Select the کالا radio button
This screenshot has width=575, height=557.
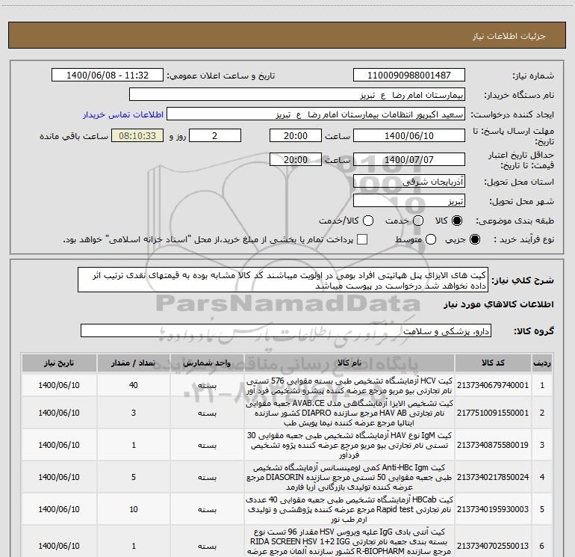click(x=457, y=221)
